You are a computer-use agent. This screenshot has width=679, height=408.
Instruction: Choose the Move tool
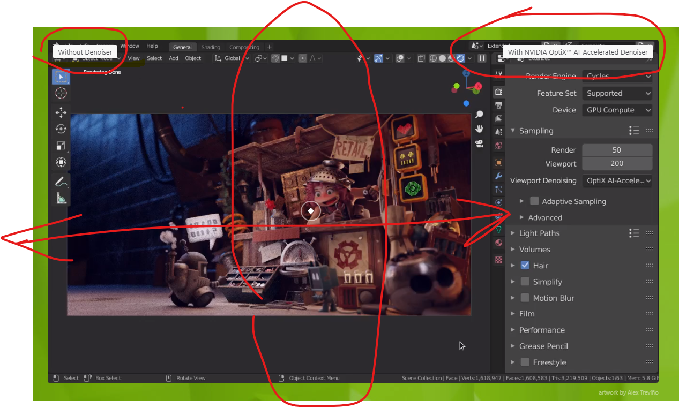[61, 112]
